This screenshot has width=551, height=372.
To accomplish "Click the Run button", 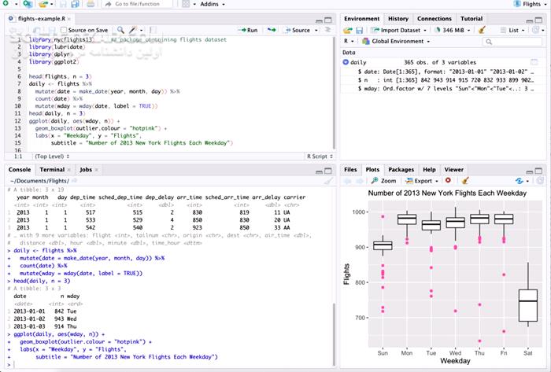I will pyautogui.click(x=248, y=30).
